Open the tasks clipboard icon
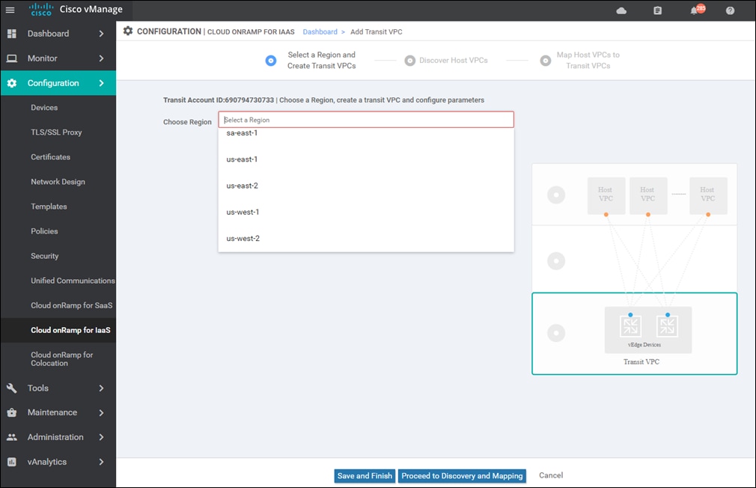756x488 pixels. (x=657, y=10)
